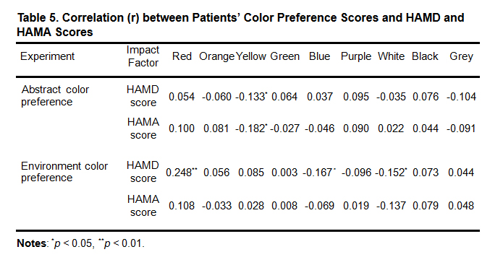Click the Purple column header
This screenshot has width=503, height=265.
point(356,56)
